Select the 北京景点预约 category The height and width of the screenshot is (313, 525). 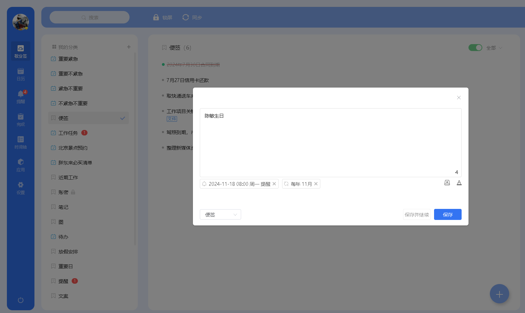89,148
